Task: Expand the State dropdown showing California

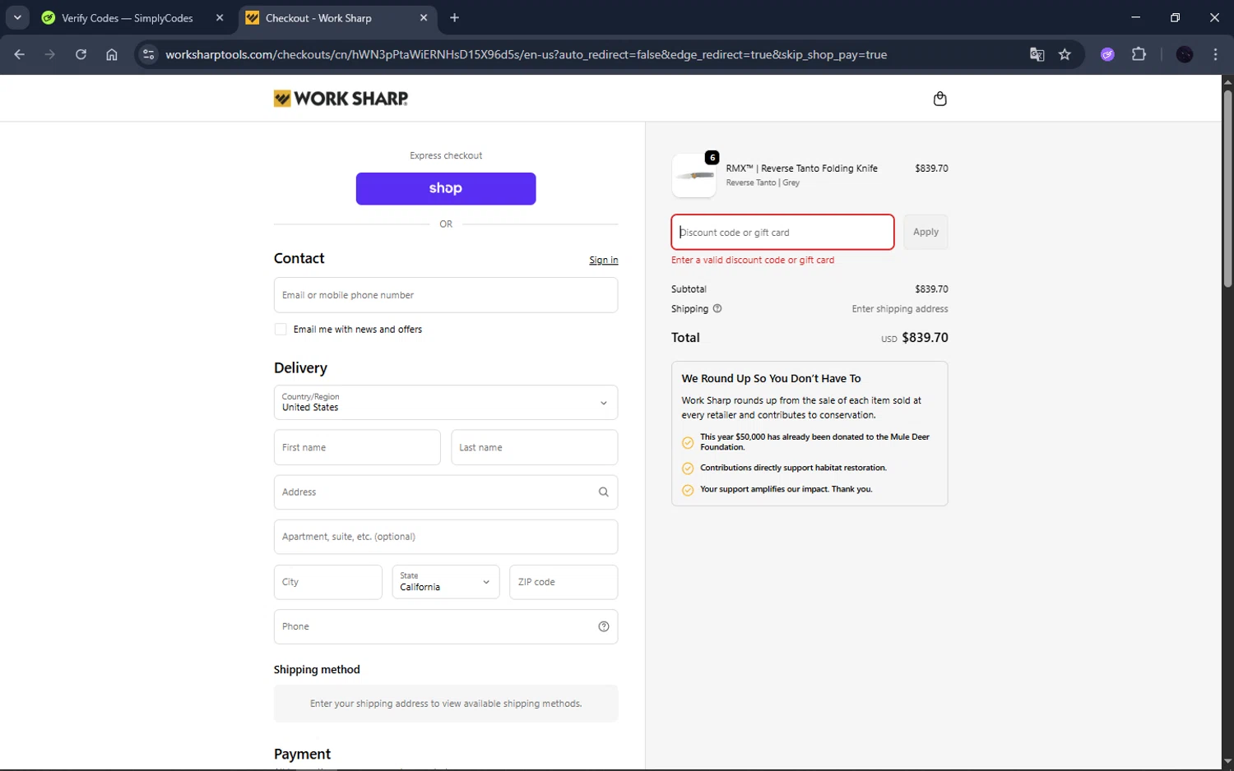Action: click(446, 582)
